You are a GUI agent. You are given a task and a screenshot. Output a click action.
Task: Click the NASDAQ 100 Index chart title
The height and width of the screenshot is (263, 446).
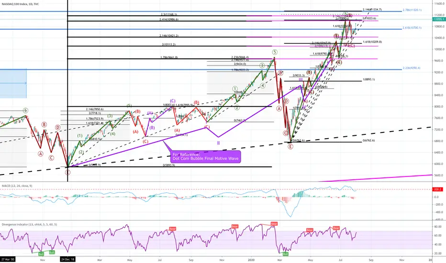(x=21, y=4)
